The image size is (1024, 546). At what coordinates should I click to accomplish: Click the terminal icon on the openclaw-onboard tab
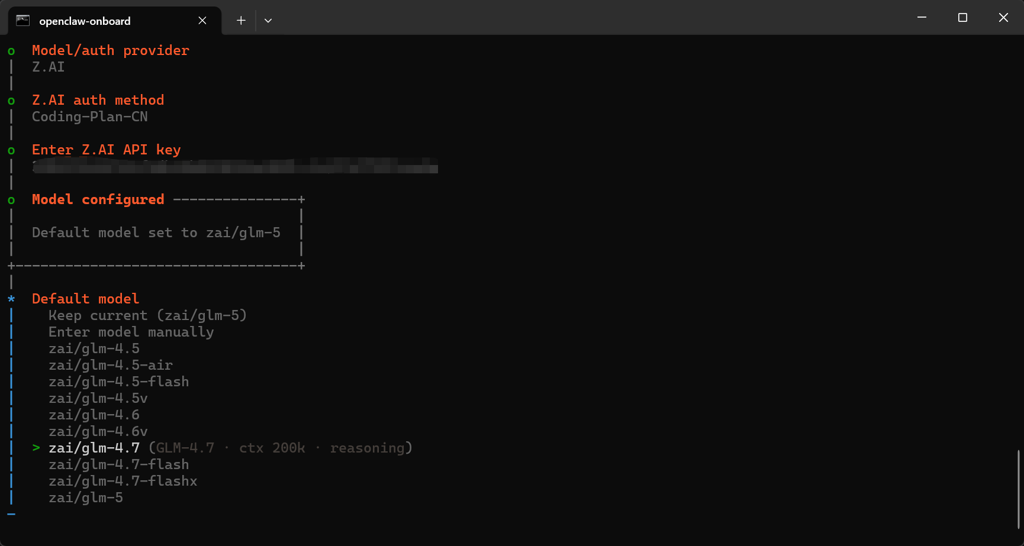(23, 21)
